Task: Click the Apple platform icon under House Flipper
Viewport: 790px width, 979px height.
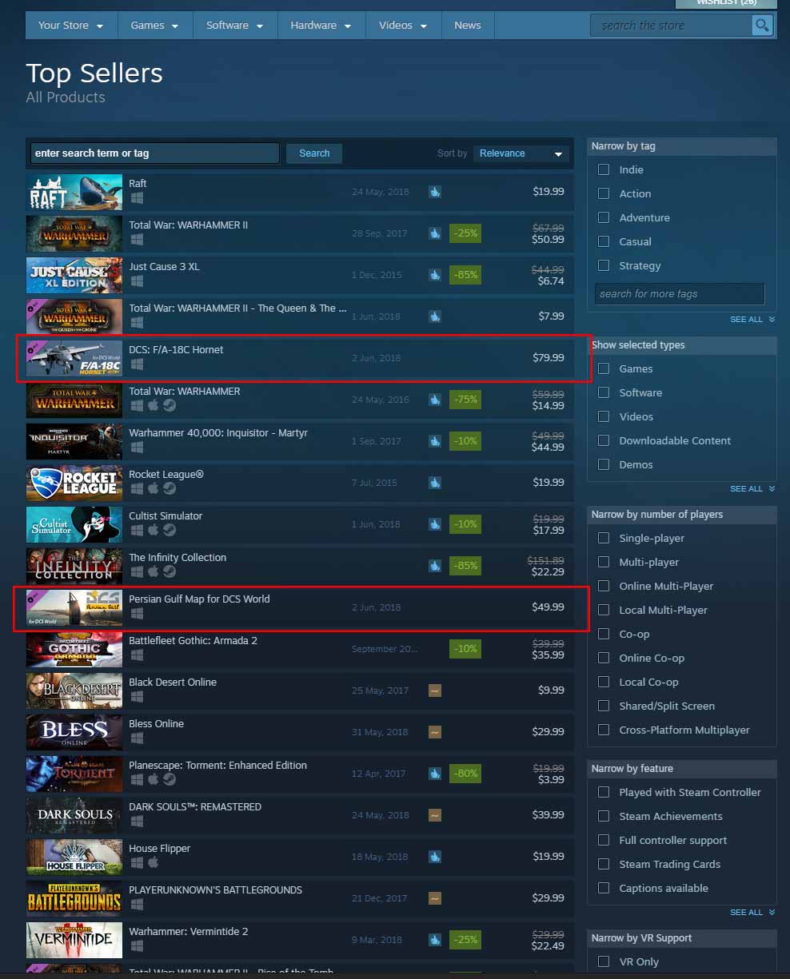Action: pyautogui.click(x=153, y=862)
